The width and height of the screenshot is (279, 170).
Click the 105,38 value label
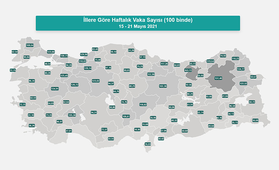click(x=72, y=115)
